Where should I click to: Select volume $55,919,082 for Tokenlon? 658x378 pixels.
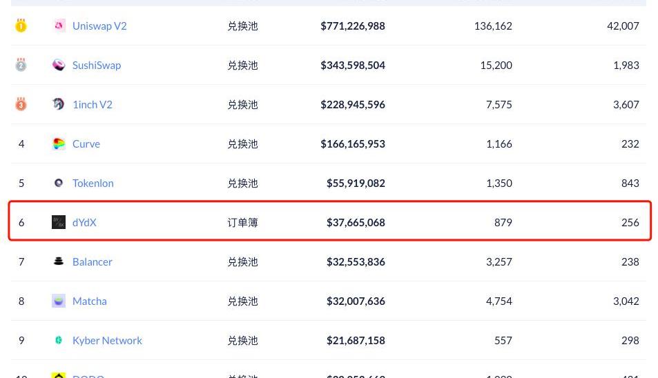[356, 183]
